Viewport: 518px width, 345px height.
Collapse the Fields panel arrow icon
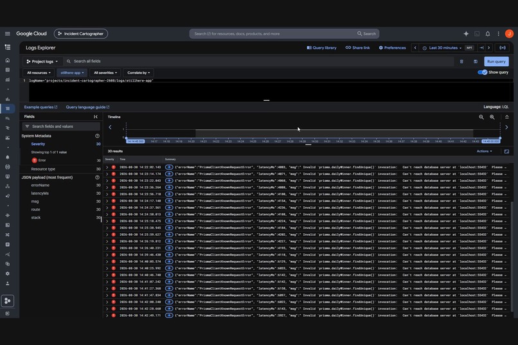96,116
